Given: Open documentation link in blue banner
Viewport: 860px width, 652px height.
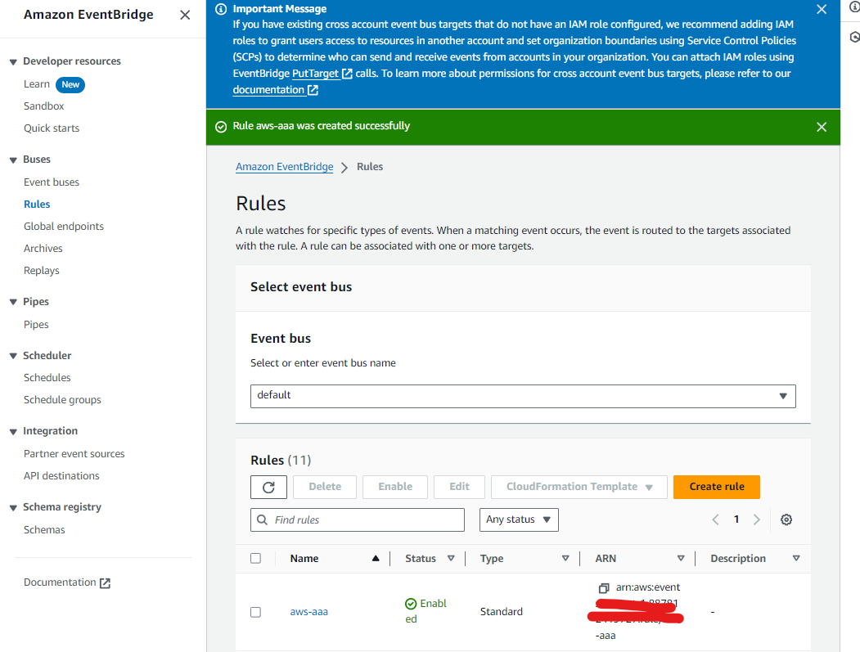Looking at the screenshot, I should point(268,90).
